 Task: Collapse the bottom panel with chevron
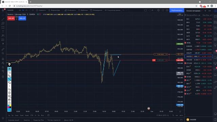177,120
